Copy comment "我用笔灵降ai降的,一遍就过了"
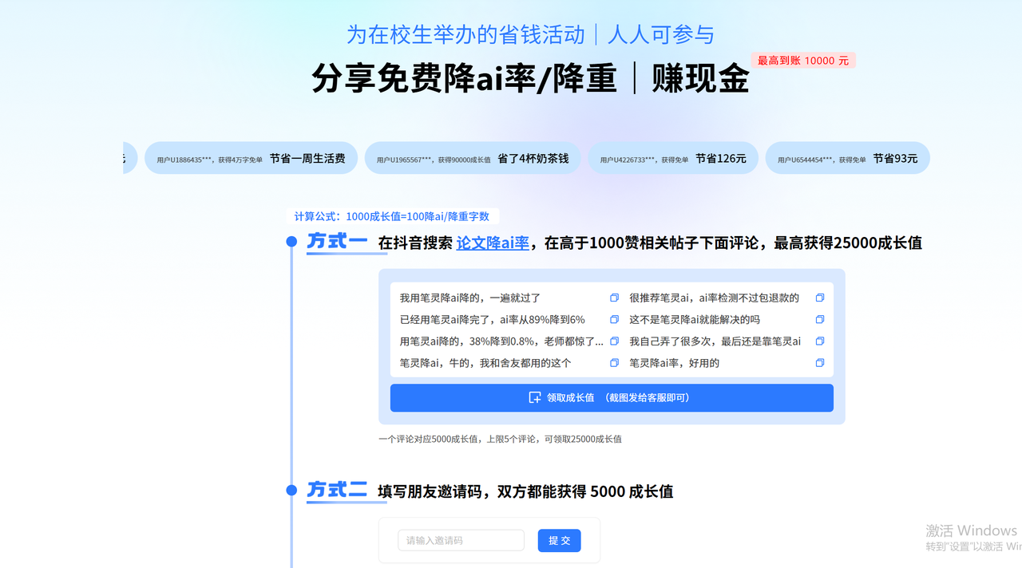Viewport: 1022px width, 568px height. [614, 298]
